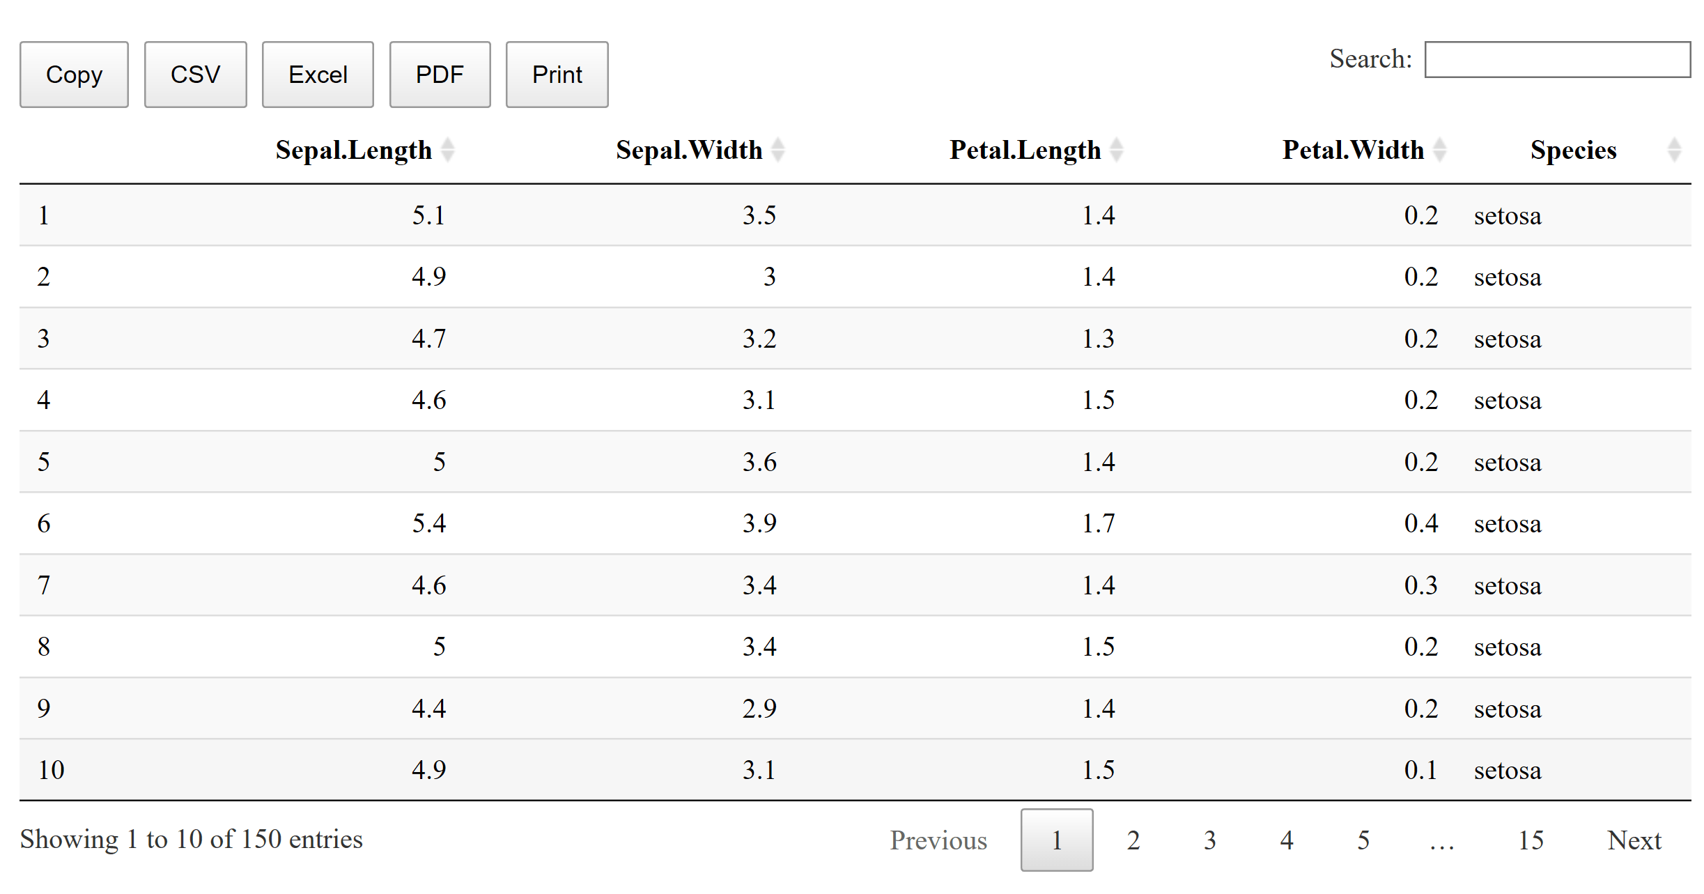Screen dimensions: 1704x894
Task: Click the Species column sort arrow
Action: 1675,149
